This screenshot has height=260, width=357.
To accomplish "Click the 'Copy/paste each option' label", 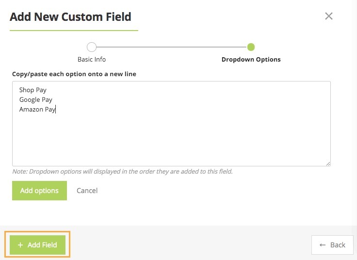I will 74,74.
